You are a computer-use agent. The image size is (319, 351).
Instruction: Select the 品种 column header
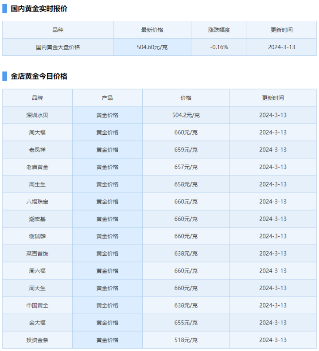pos(58,30)
